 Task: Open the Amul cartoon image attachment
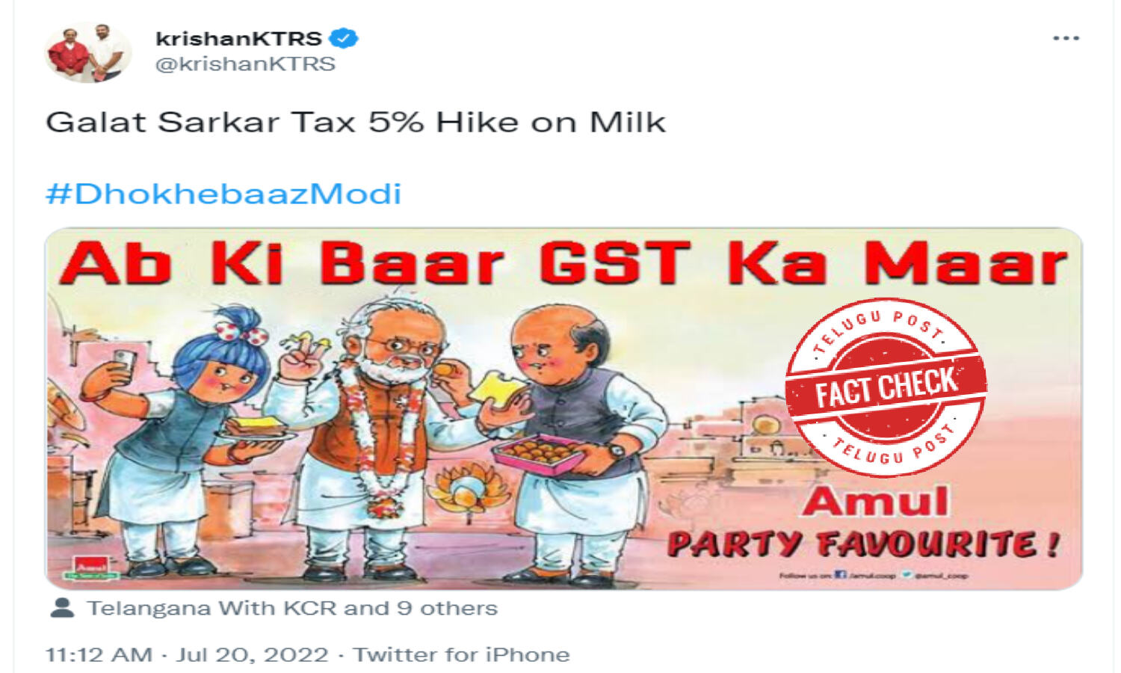coord(563,408)
